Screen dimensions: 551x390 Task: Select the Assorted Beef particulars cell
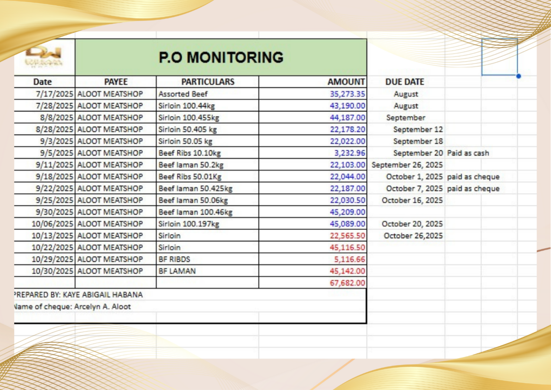[183, 94]
